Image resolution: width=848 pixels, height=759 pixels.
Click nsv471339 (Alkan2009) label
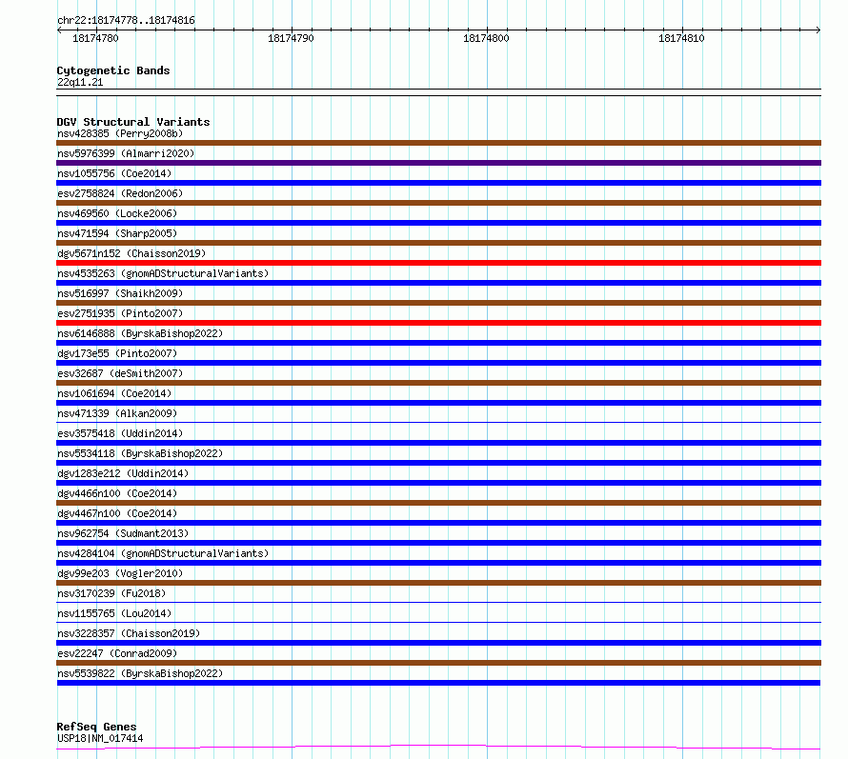coord(117,413)
